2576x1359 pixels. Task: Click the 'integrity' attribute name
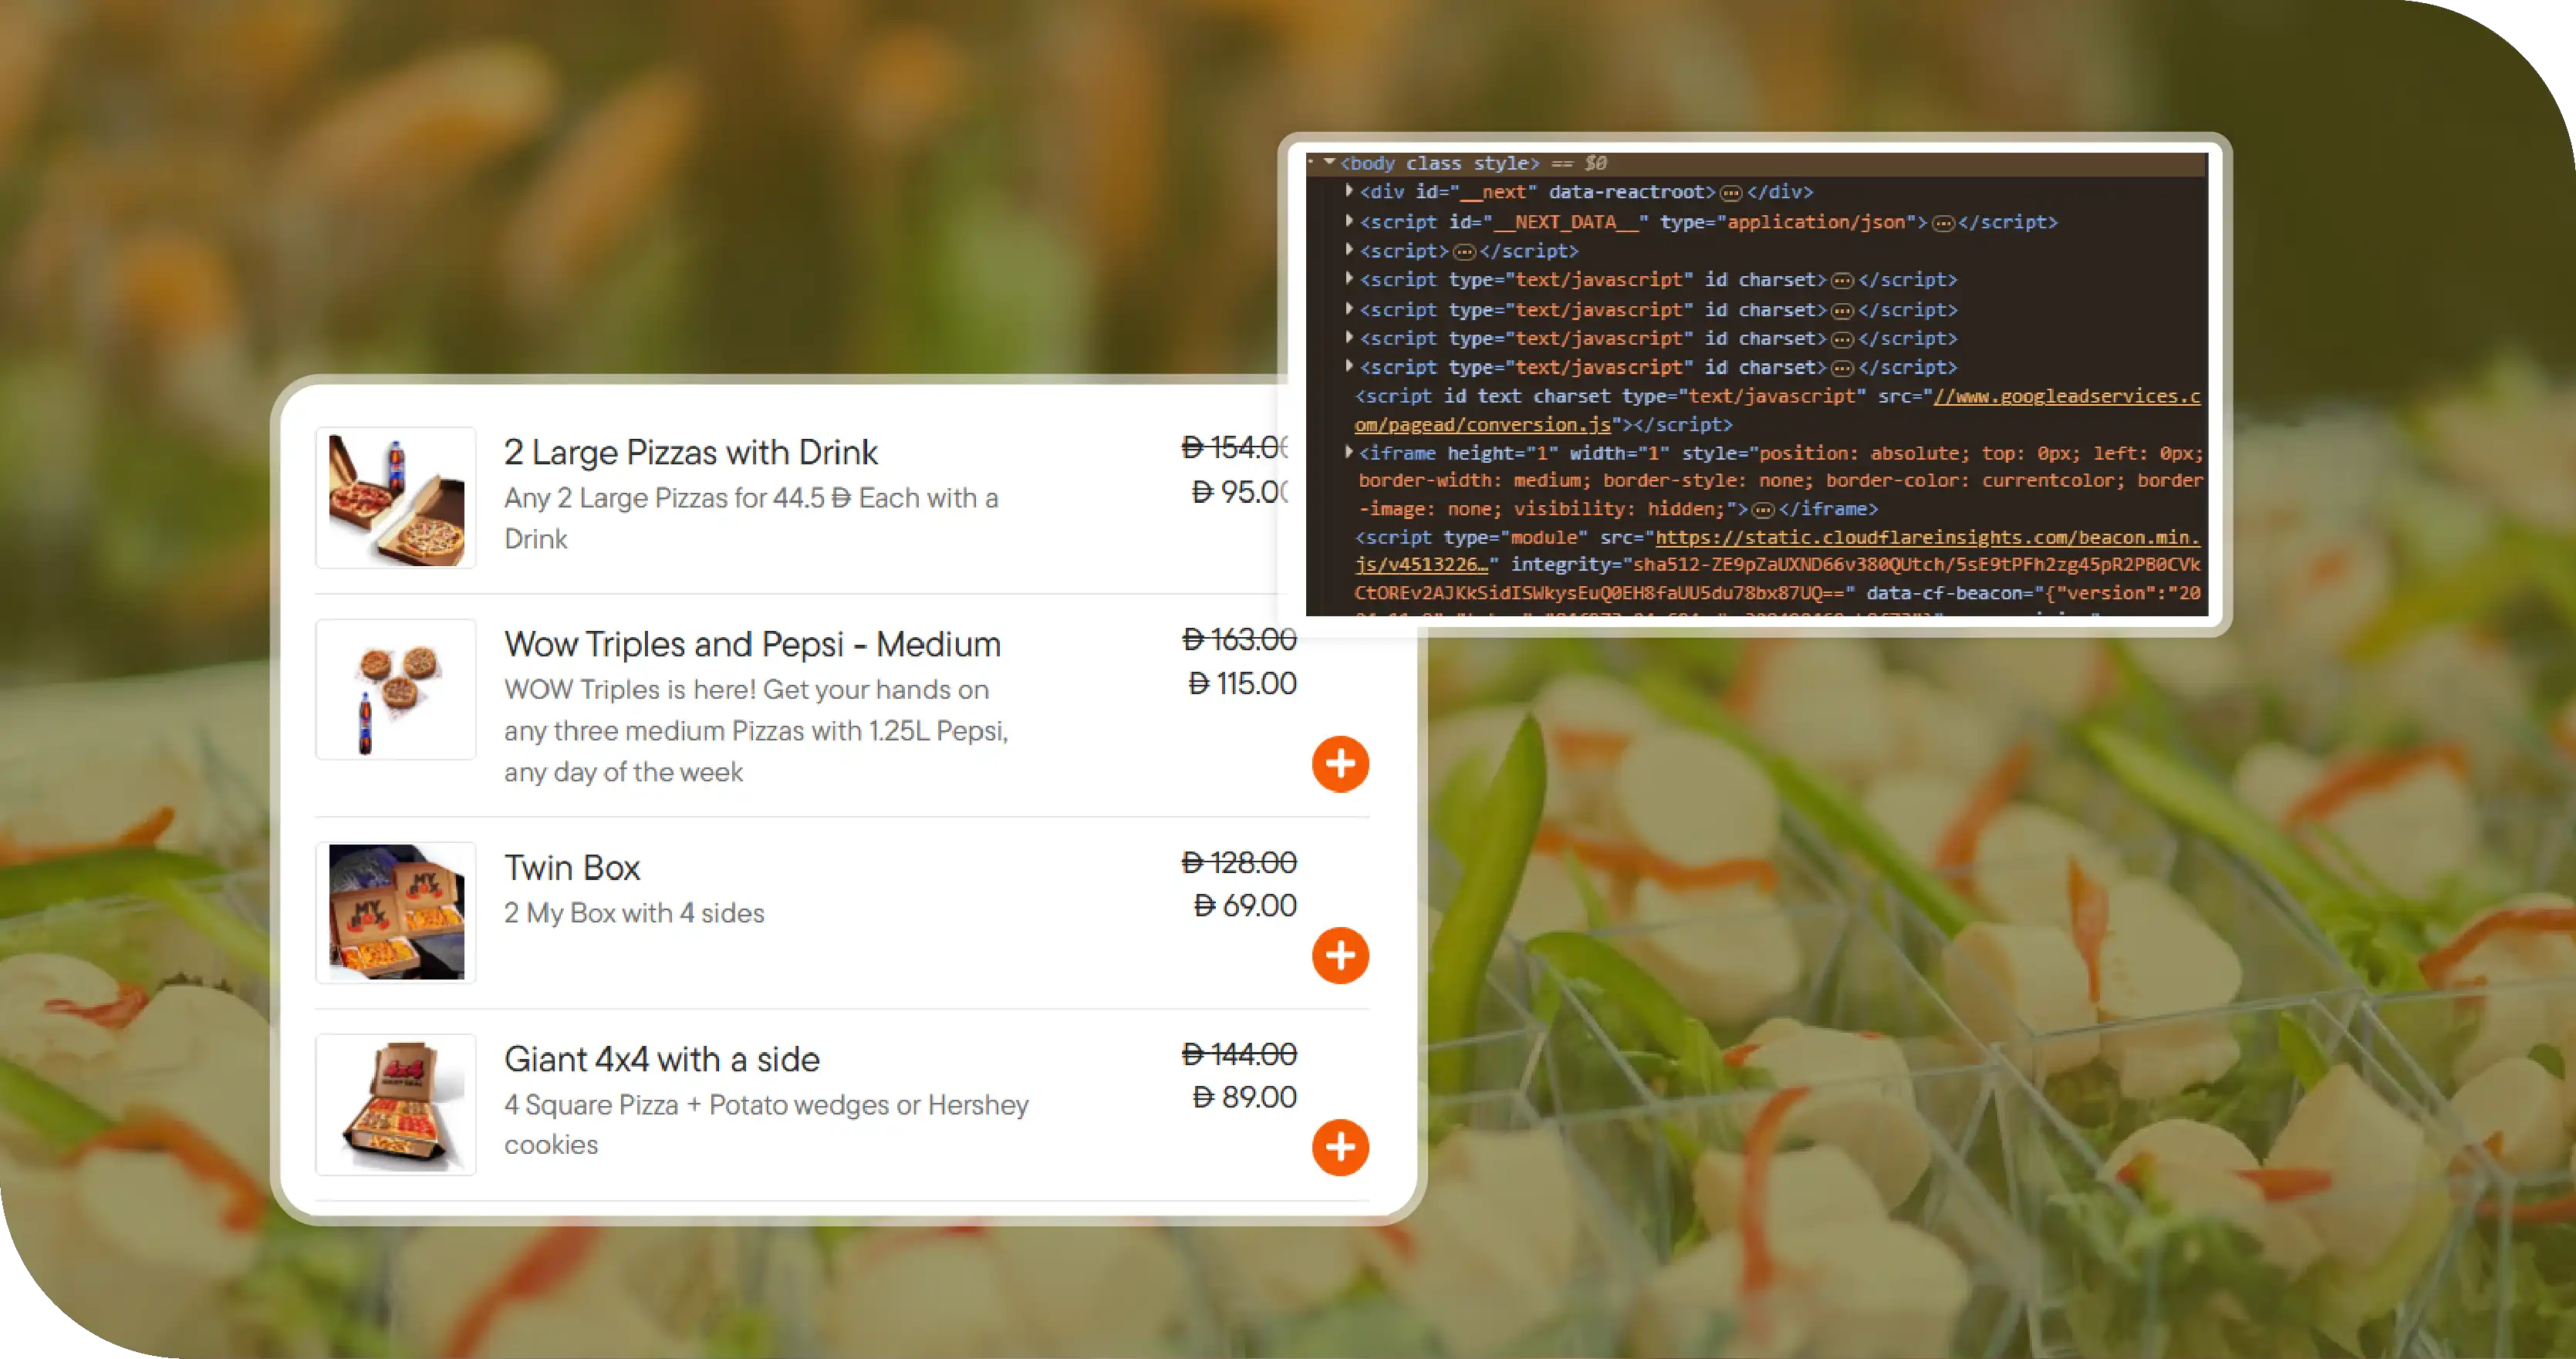[x=1565, y=565]
